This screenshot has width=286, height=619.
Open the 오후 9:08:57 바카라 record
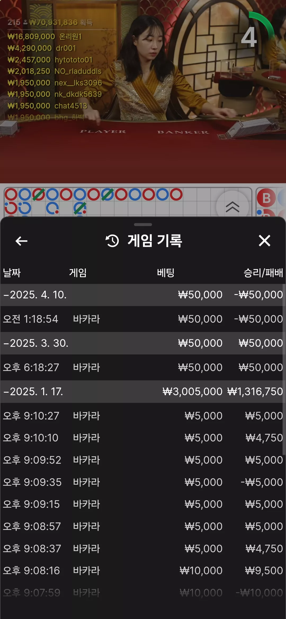143,526
